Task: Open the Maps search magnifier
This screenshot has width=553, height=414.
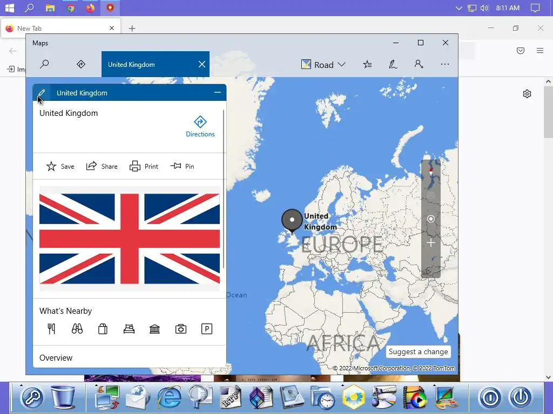Action: (44, 64)
